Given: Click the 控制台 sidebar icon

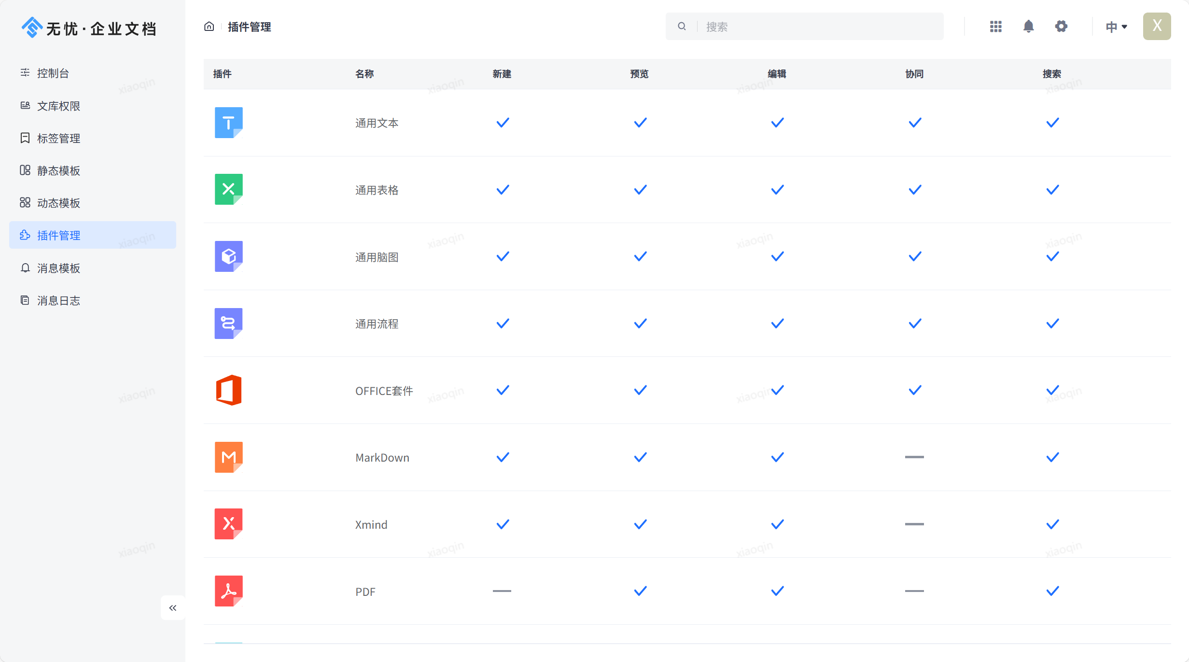Looking at the screenshot, I should pyautogui.click(x=25, y=73).
